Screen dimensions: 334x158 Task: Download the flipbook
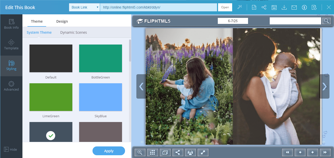284,7
